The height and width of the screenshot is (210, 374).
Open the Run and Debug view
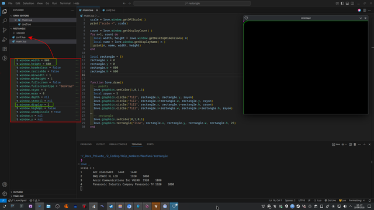pos(5,39)
